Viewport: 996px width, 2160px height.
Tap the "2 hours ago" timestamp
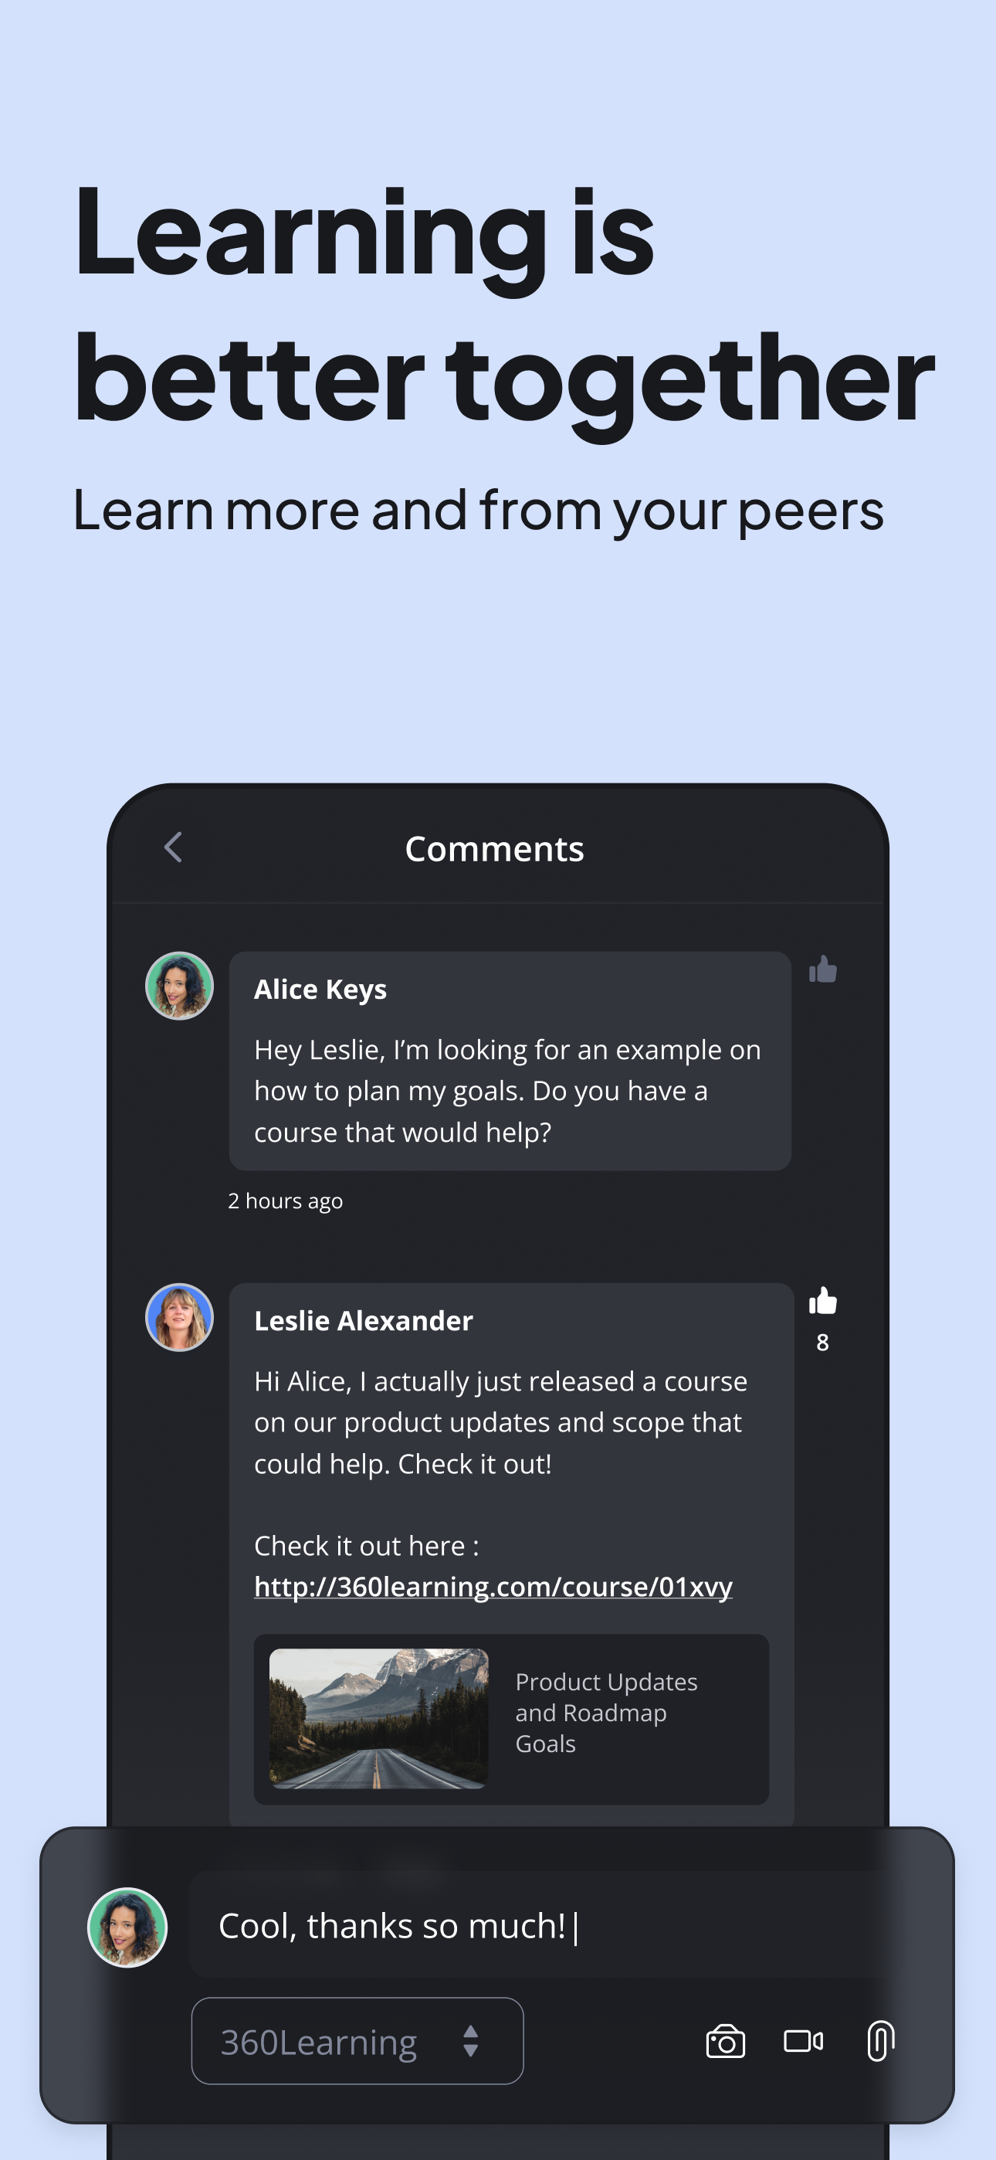[285, 1201]
